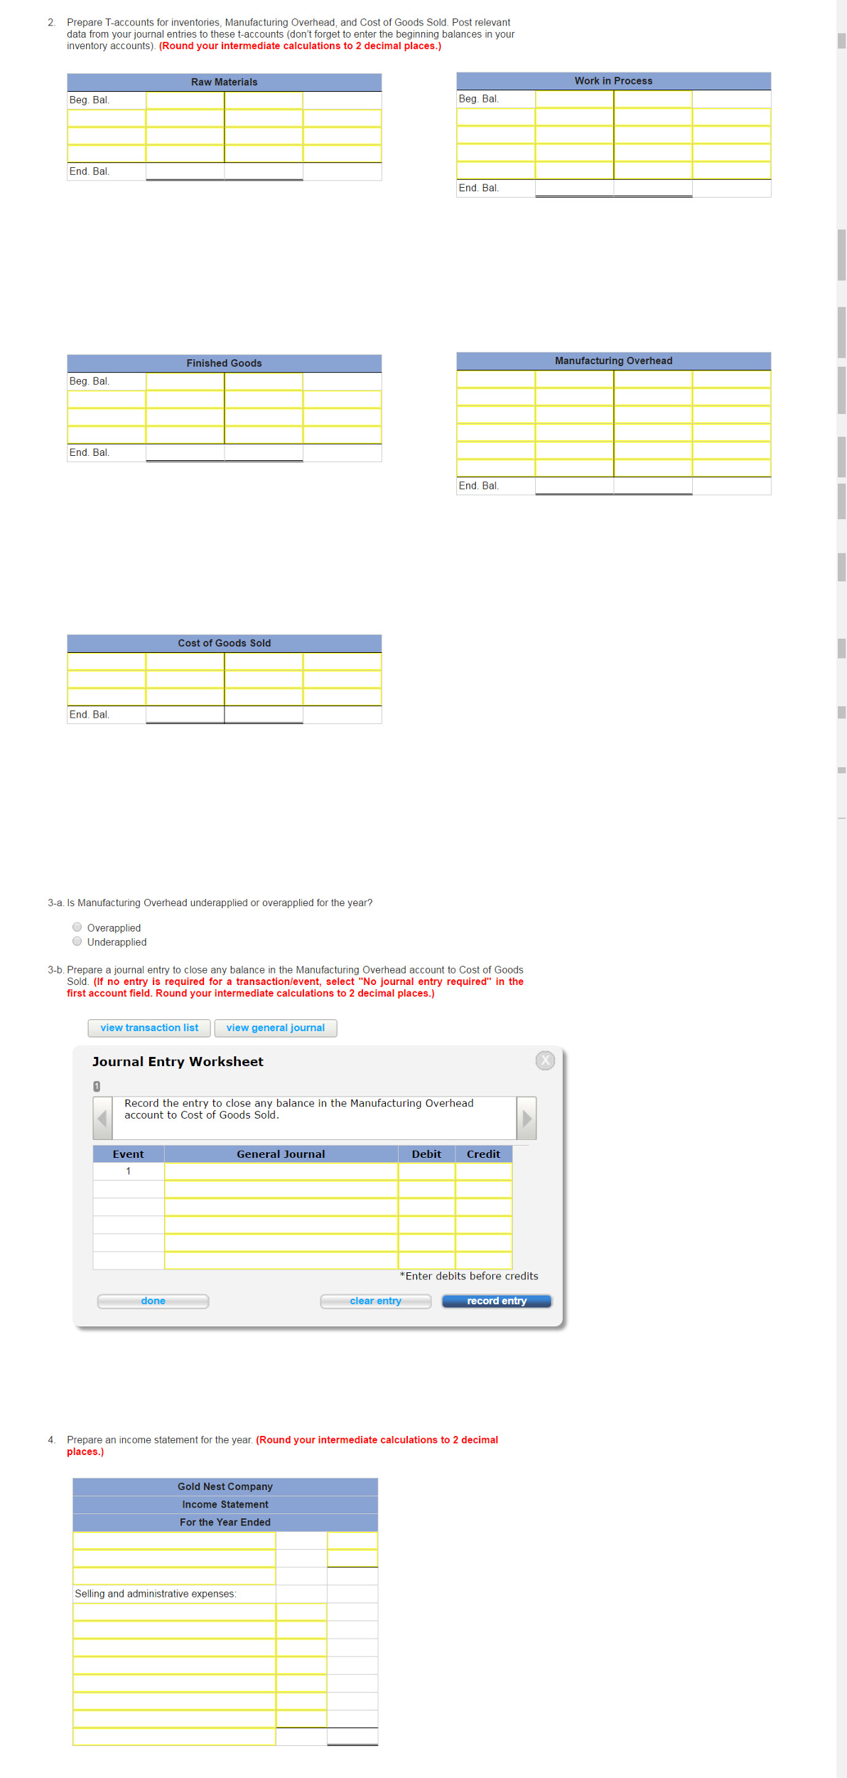Click Finished Goods End. Bal. debit field
This screenshot has height=1778, width=847.
coord(185,452)
